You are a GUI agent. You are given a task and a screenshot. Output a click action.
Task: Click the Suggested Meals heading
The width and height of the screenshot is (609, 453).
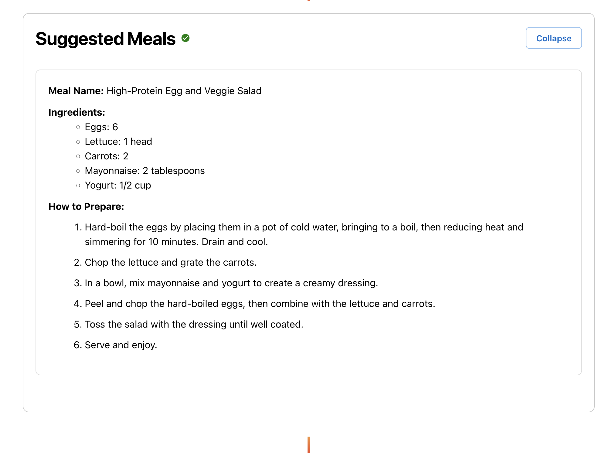(105, 39)
